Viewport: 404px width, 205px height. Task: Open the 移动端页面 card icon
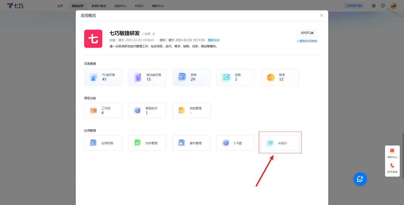coord(138,77)
